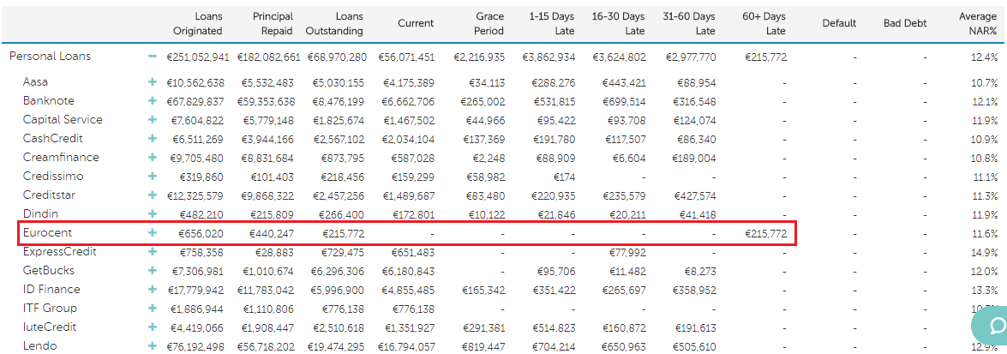This screenshot has height=354, width=1007.
Task: Collapse the Personal Loans group
Action: (153, 57)
